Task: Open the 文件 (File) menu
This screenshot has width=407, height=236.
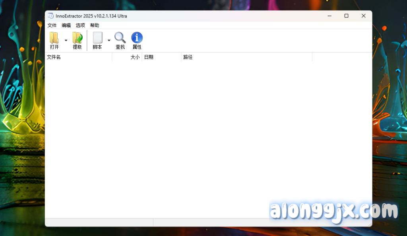Action: tap(52, 25)
